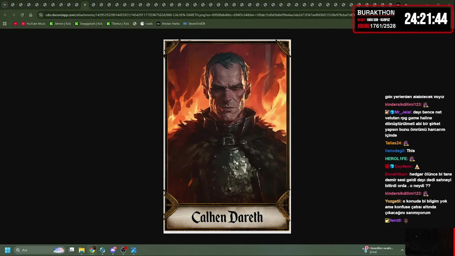
Task: Expand the system tray hidden icons chevron
Action: pyautogui.click(x=402, y=250)
